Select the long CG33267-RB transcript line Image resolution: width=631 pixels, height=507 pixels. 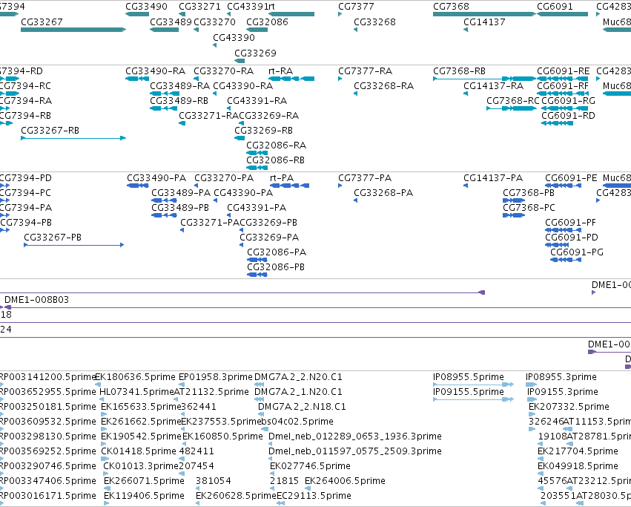(x=73, y=138)
